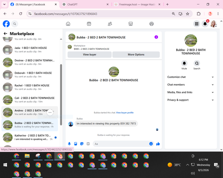Click the Facebook logo icon
Image resolution: width=223 pixels, height=178 pixels.
click(x=6, y=24)
